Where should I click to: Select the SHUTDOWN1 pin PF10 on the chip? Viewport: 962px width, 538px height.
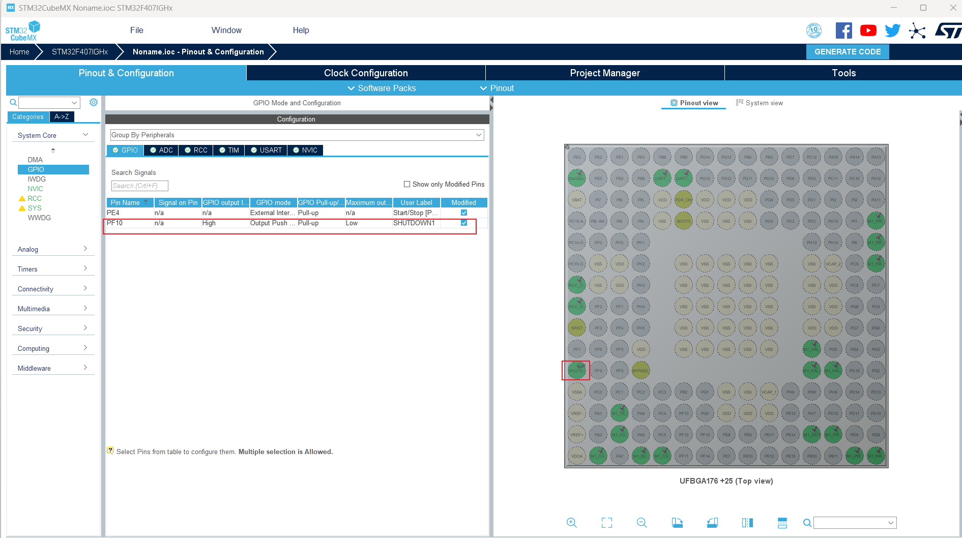[577, 371]
